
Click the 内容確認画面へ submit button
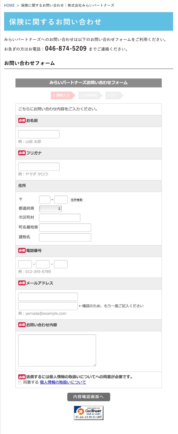point(89,397)
